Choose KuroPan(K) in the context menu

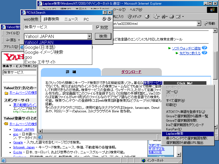[188, 129]
